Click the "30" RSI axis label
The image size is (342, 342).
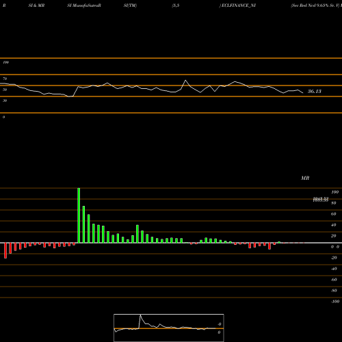click(5, 101)
